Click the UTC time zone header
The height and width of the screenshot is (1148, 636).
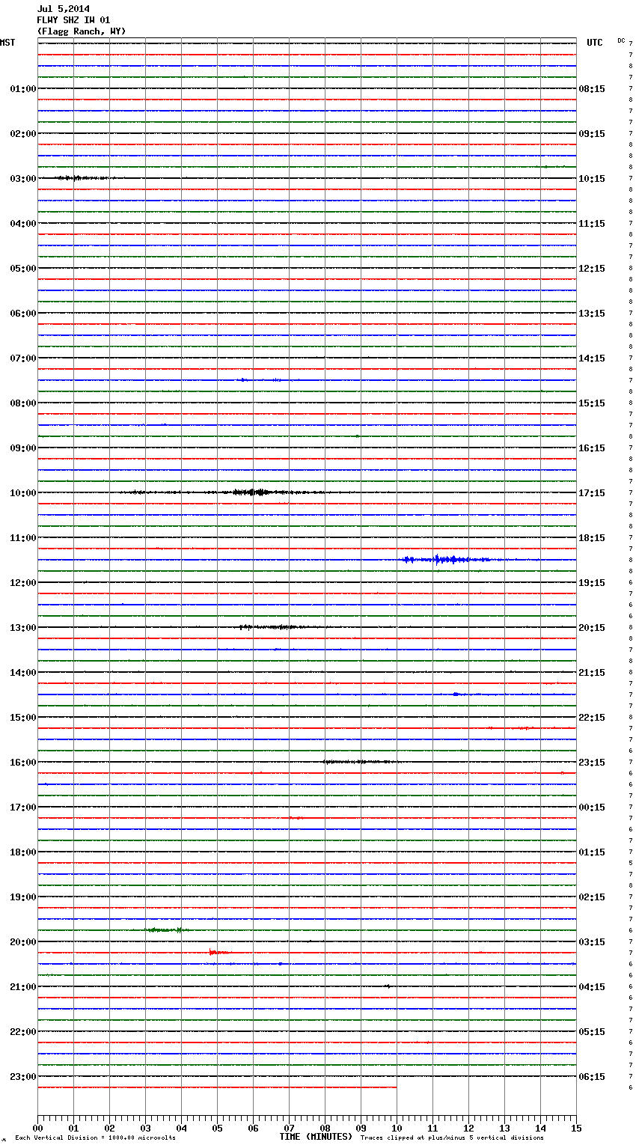[x=595, y=43]
